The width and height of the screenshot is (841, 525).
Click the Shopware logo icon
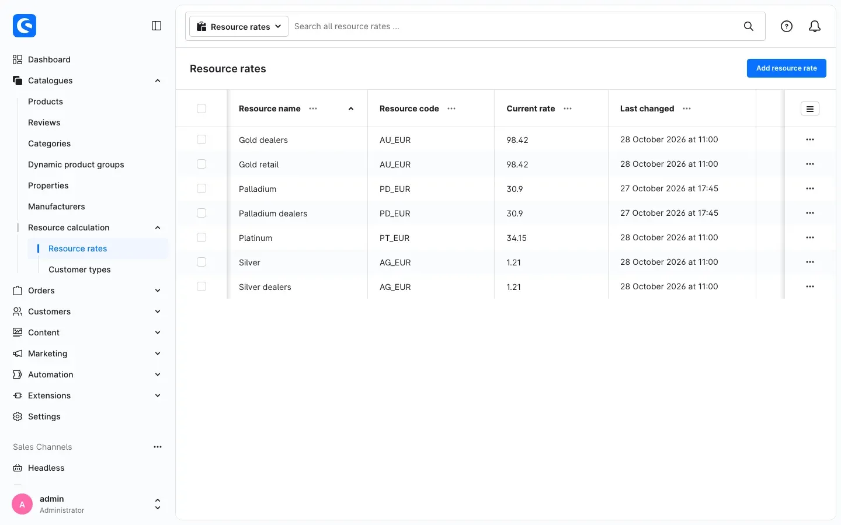[x=25, y=26]
